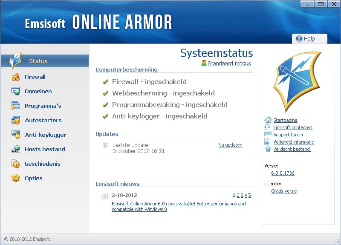Click the Hosts bestand icon
This screenshot has width=341, height=245.
[x=16, y=150]
